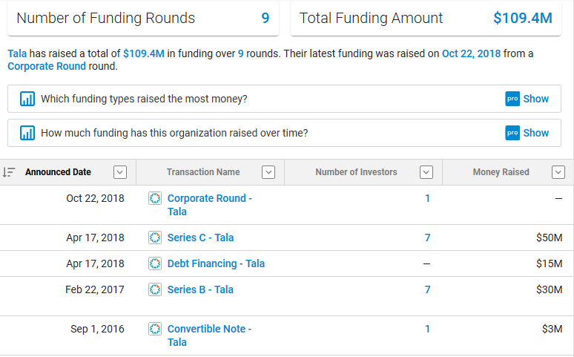Screen dimensions: 574x357
Task: Click the sort icon beside Announced Date
Action: click(9, 172)
